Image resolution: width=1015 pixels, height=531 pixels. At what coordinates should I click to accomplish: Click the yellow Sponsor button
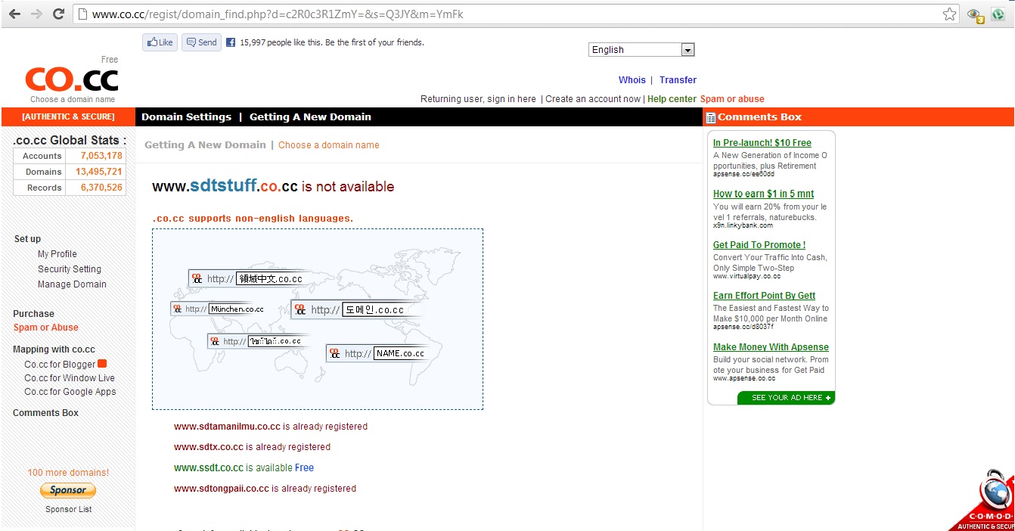click(x=68, y=490)
